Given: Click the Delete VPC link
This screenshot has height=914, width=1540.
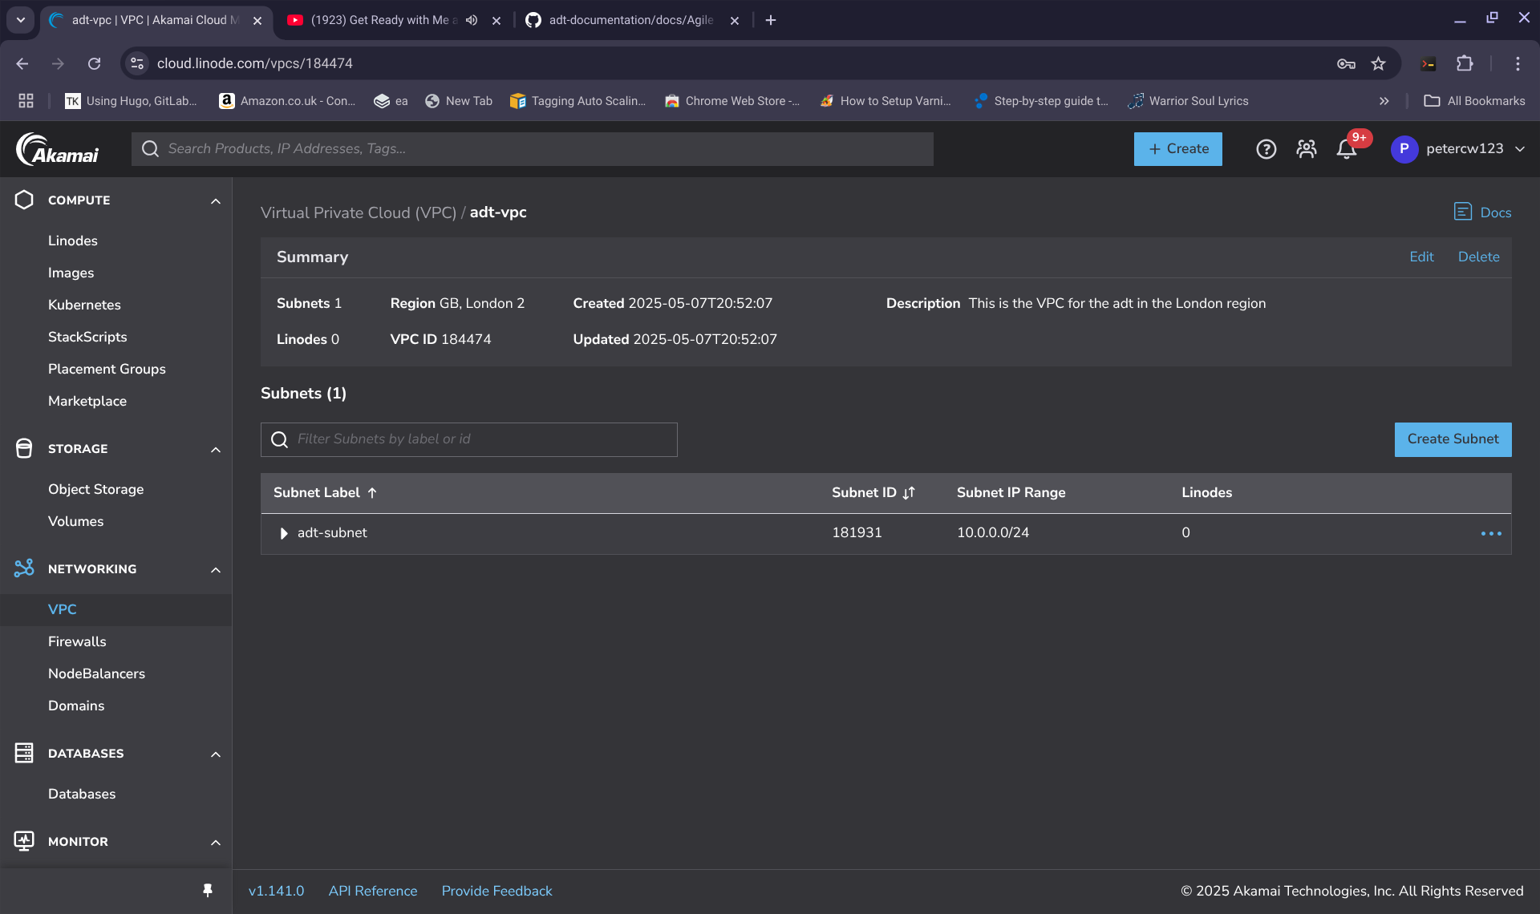Looking at the screenshot, I should coord(1477,257).
